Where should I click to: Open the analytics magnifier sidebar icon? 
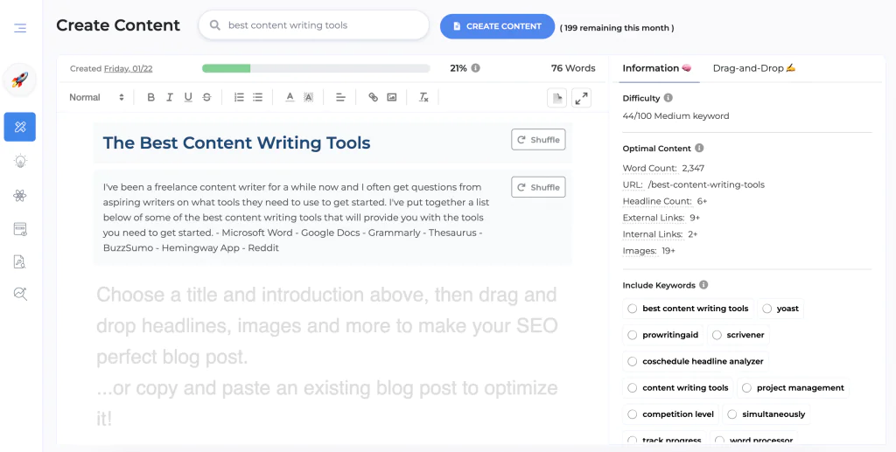point(20,294)
